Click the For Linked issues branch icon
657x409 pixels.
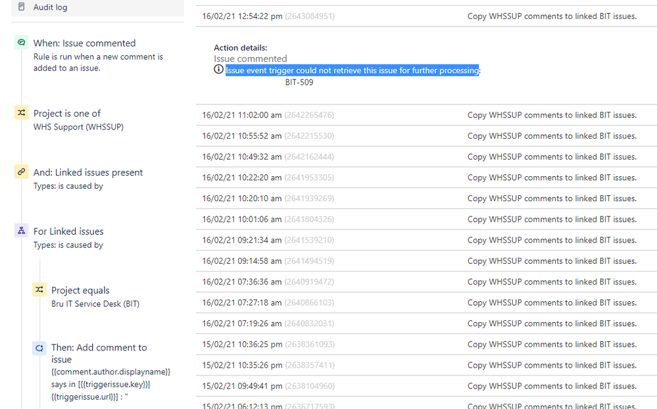21,231
